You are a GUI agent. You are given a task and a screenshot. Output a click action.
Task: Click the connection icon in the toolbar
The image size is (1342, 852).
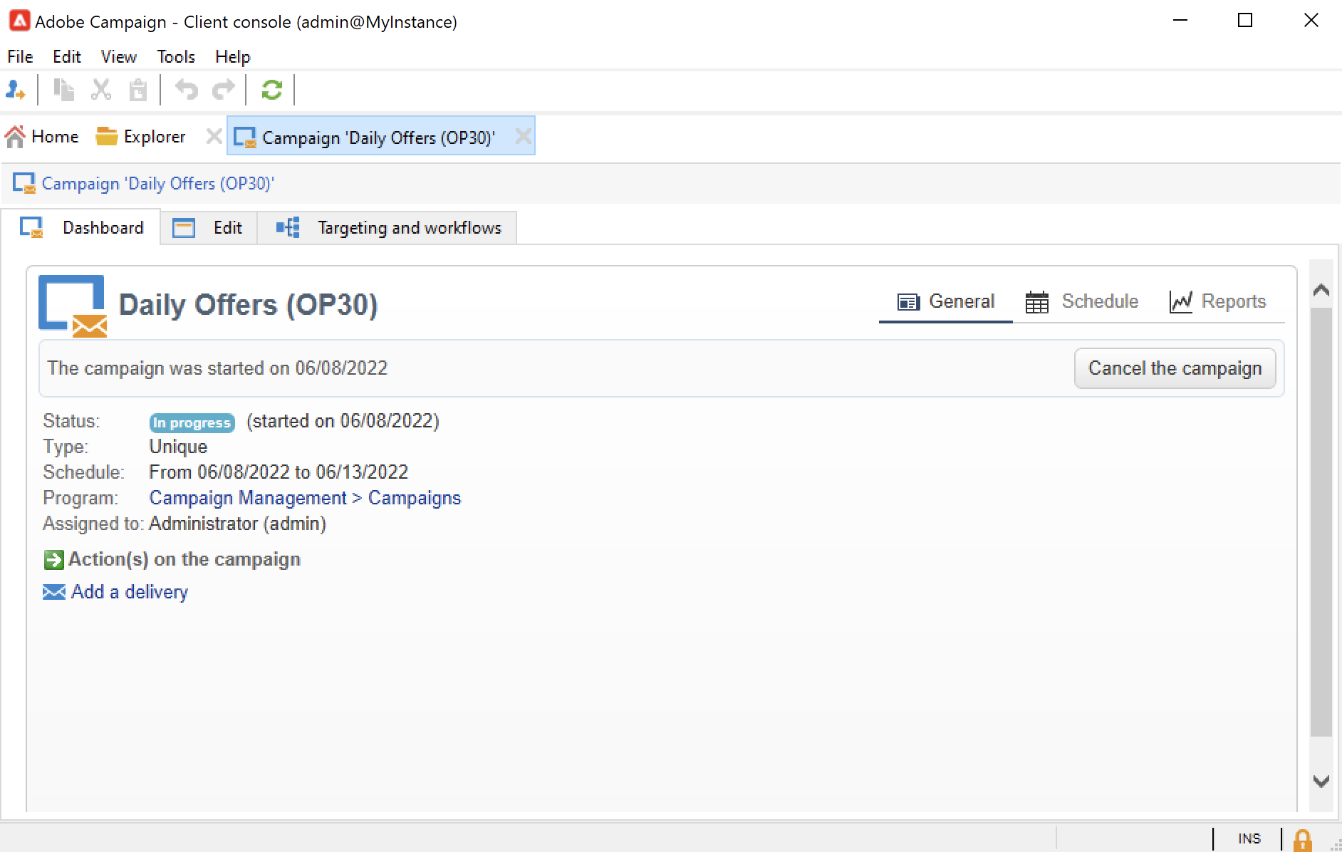click(15, 90)
